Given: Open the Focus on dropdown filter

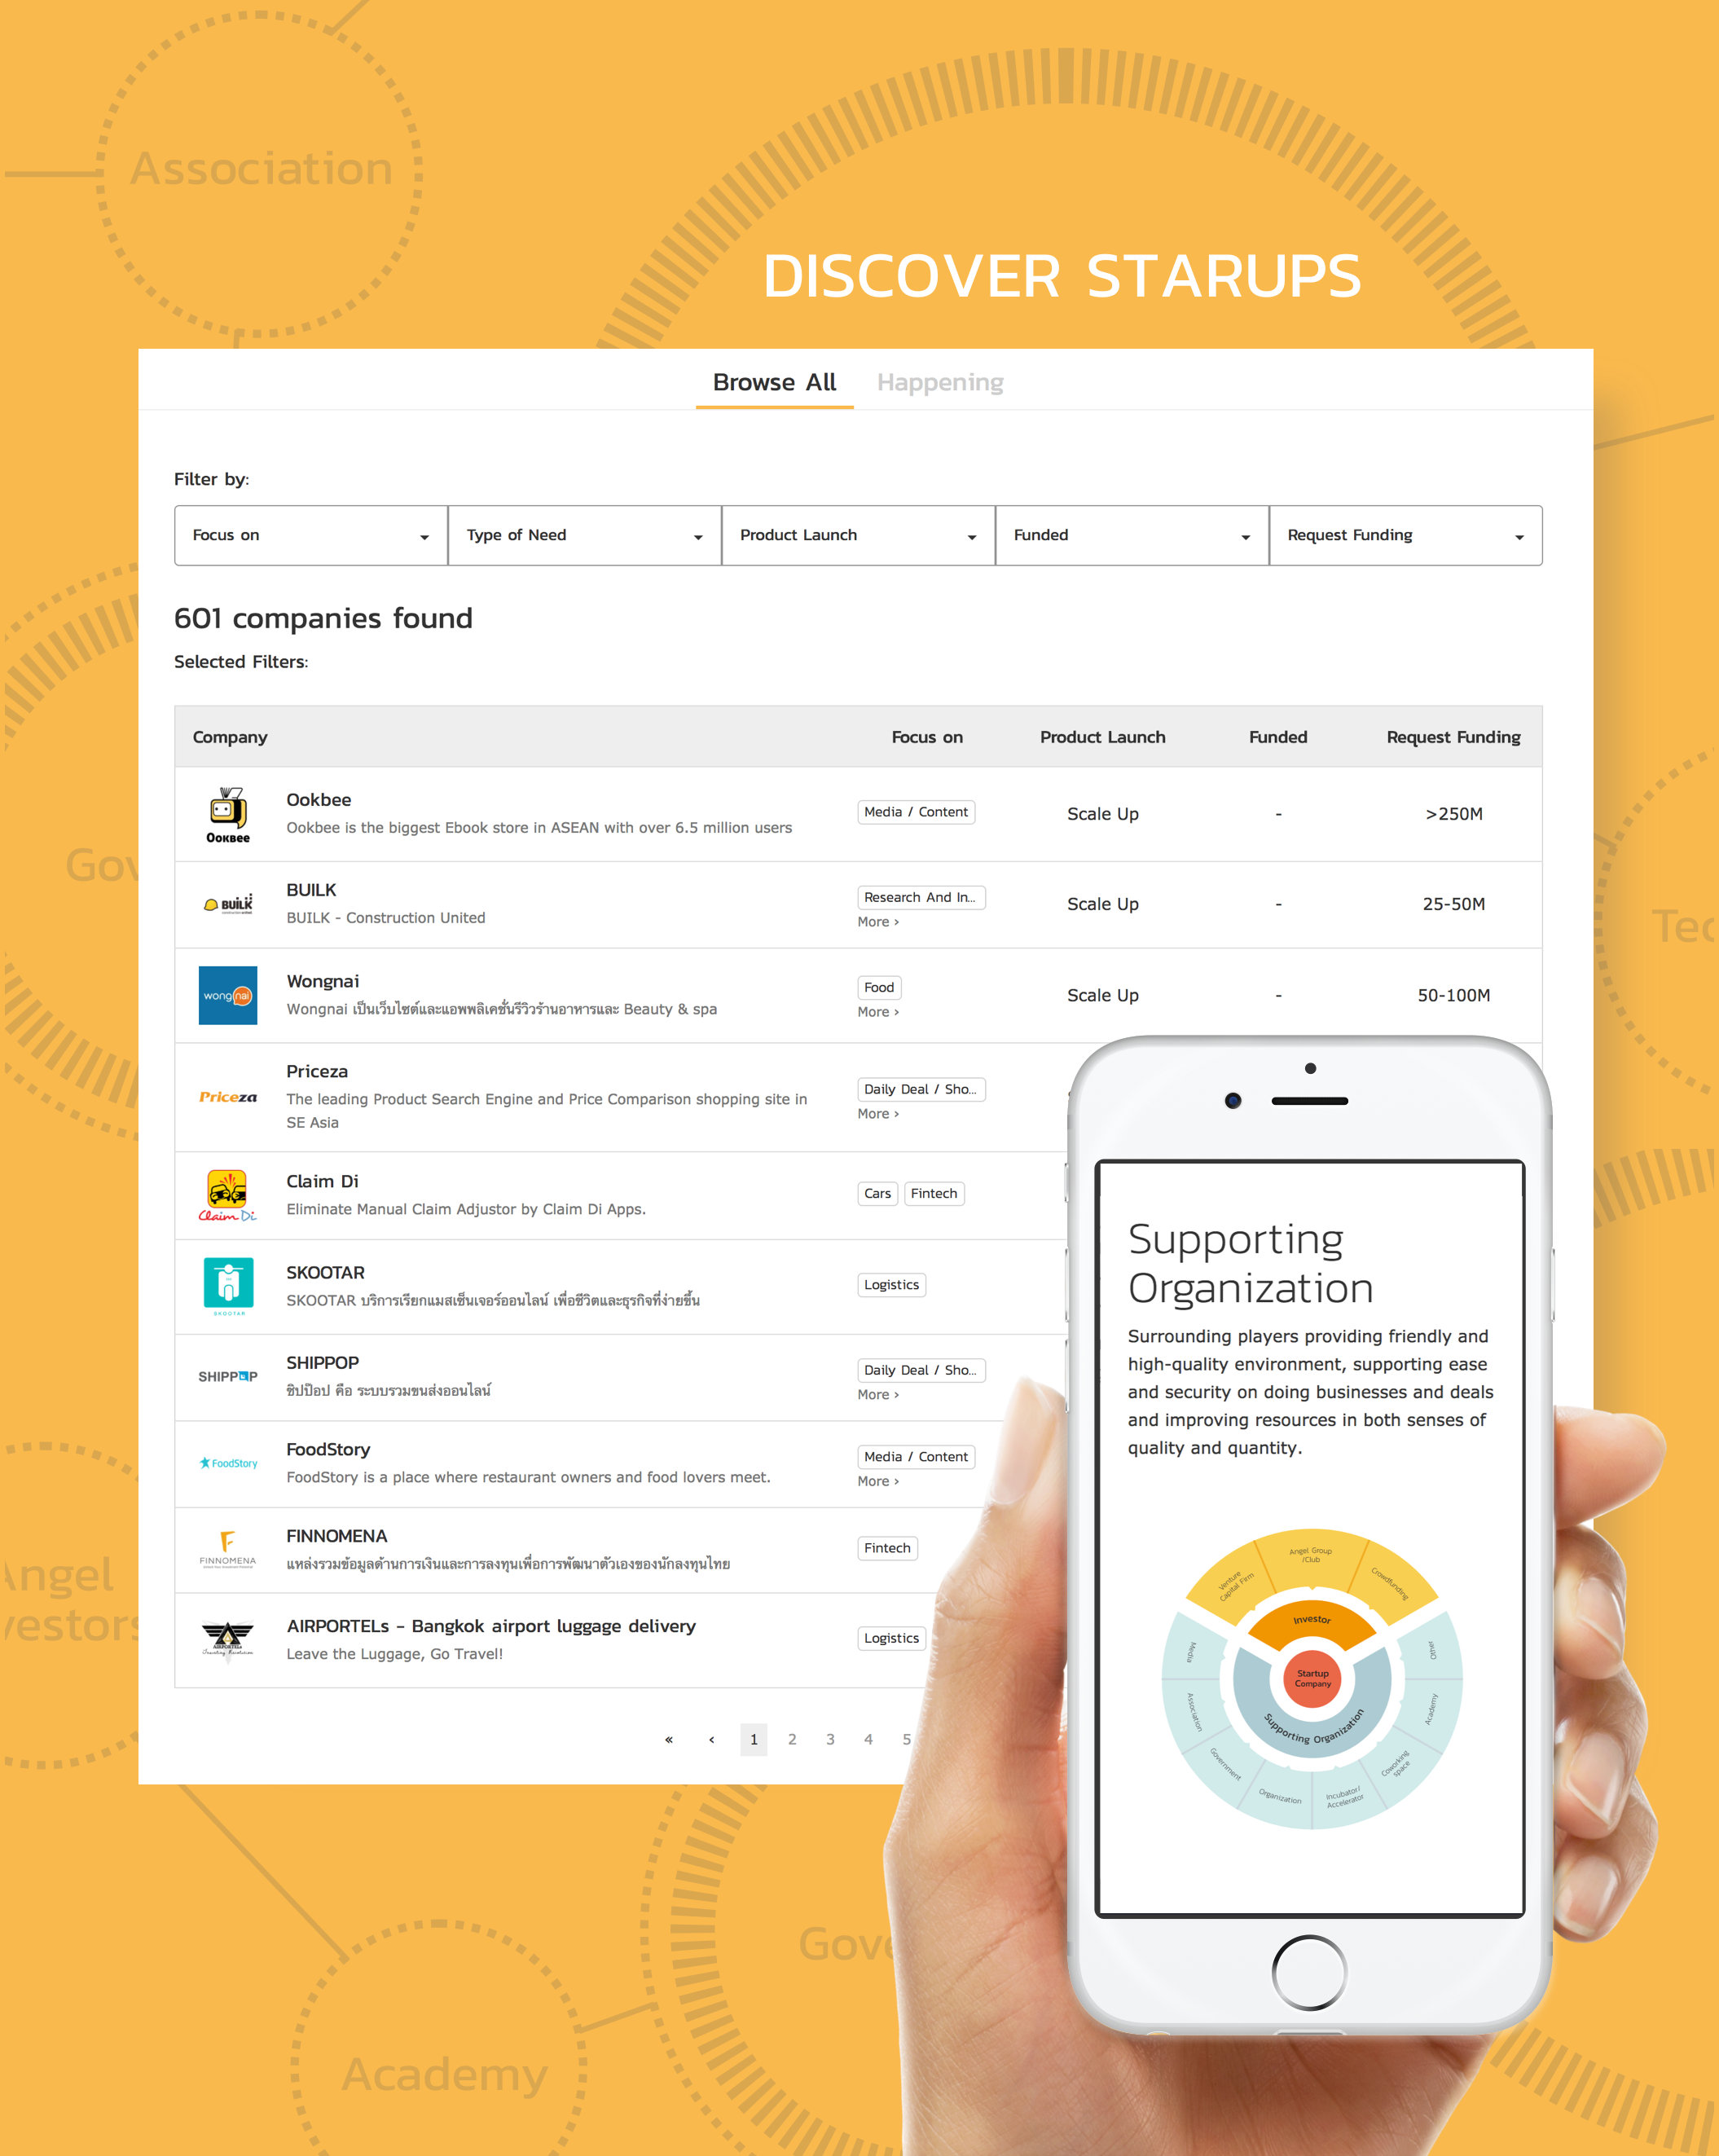Looking at the screenshot, I should (x=307, y=537).
